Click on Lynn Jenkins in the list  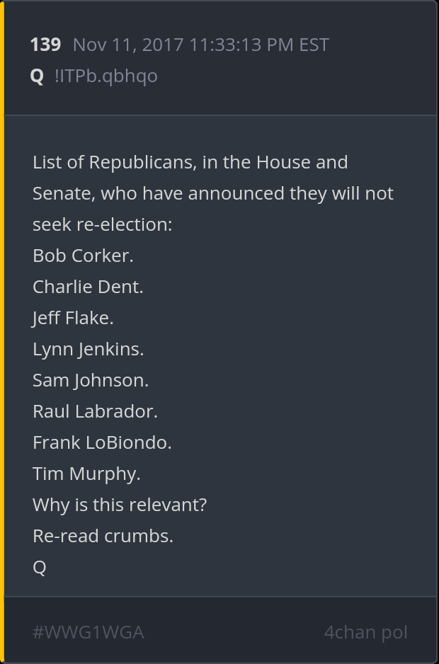point(88,349)
